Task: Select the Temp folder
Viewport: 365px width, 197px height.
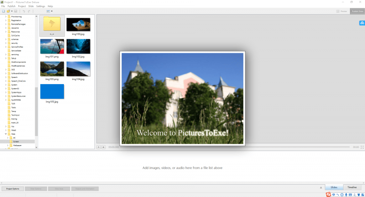Action: click(x=14, y=111)
